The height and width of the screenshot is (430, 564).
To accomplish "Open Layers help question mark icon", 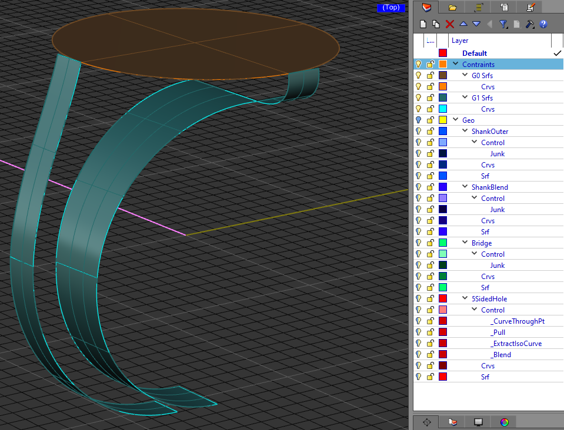I will 543,24.
